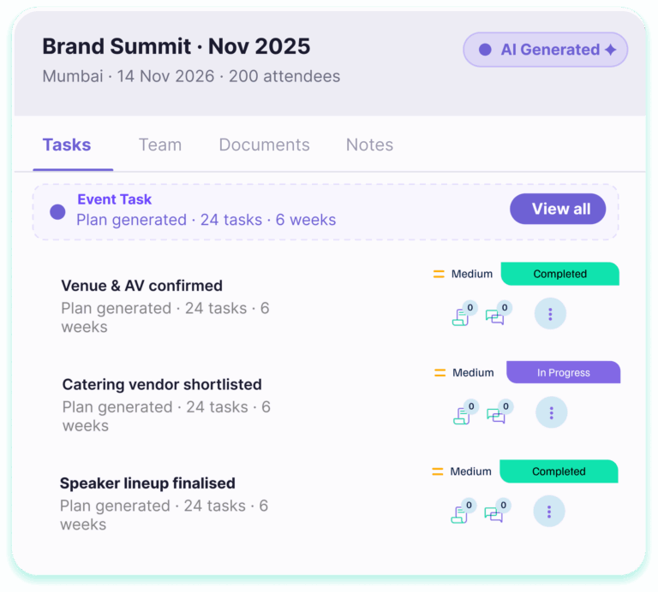Image resolution: width=658 pixels, height=592 pixels.
Task: Open the Documents tab
Action: click(x=264, y=145)
